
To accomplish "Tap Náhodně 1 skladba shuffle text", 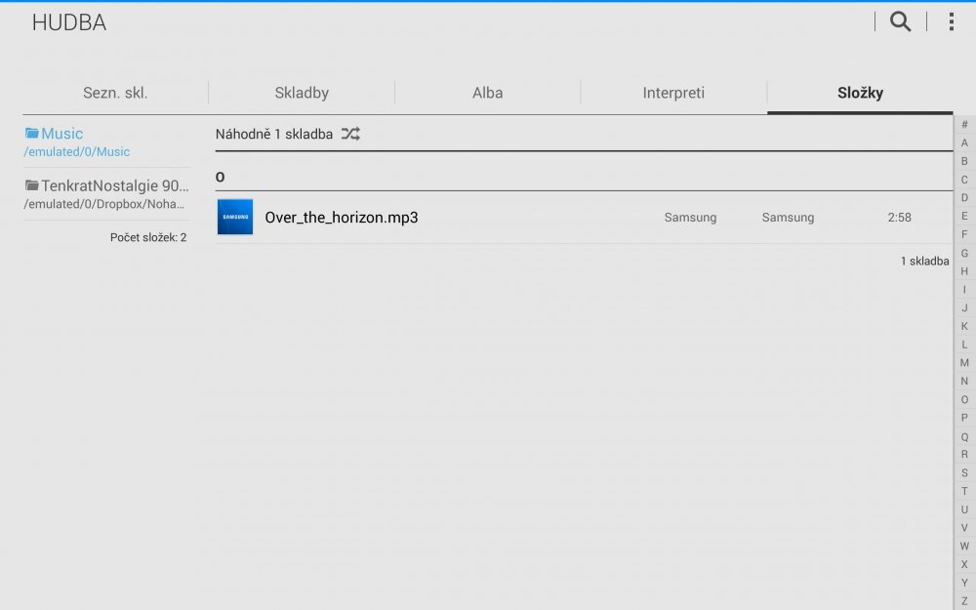I will click(x=274, y=134).
